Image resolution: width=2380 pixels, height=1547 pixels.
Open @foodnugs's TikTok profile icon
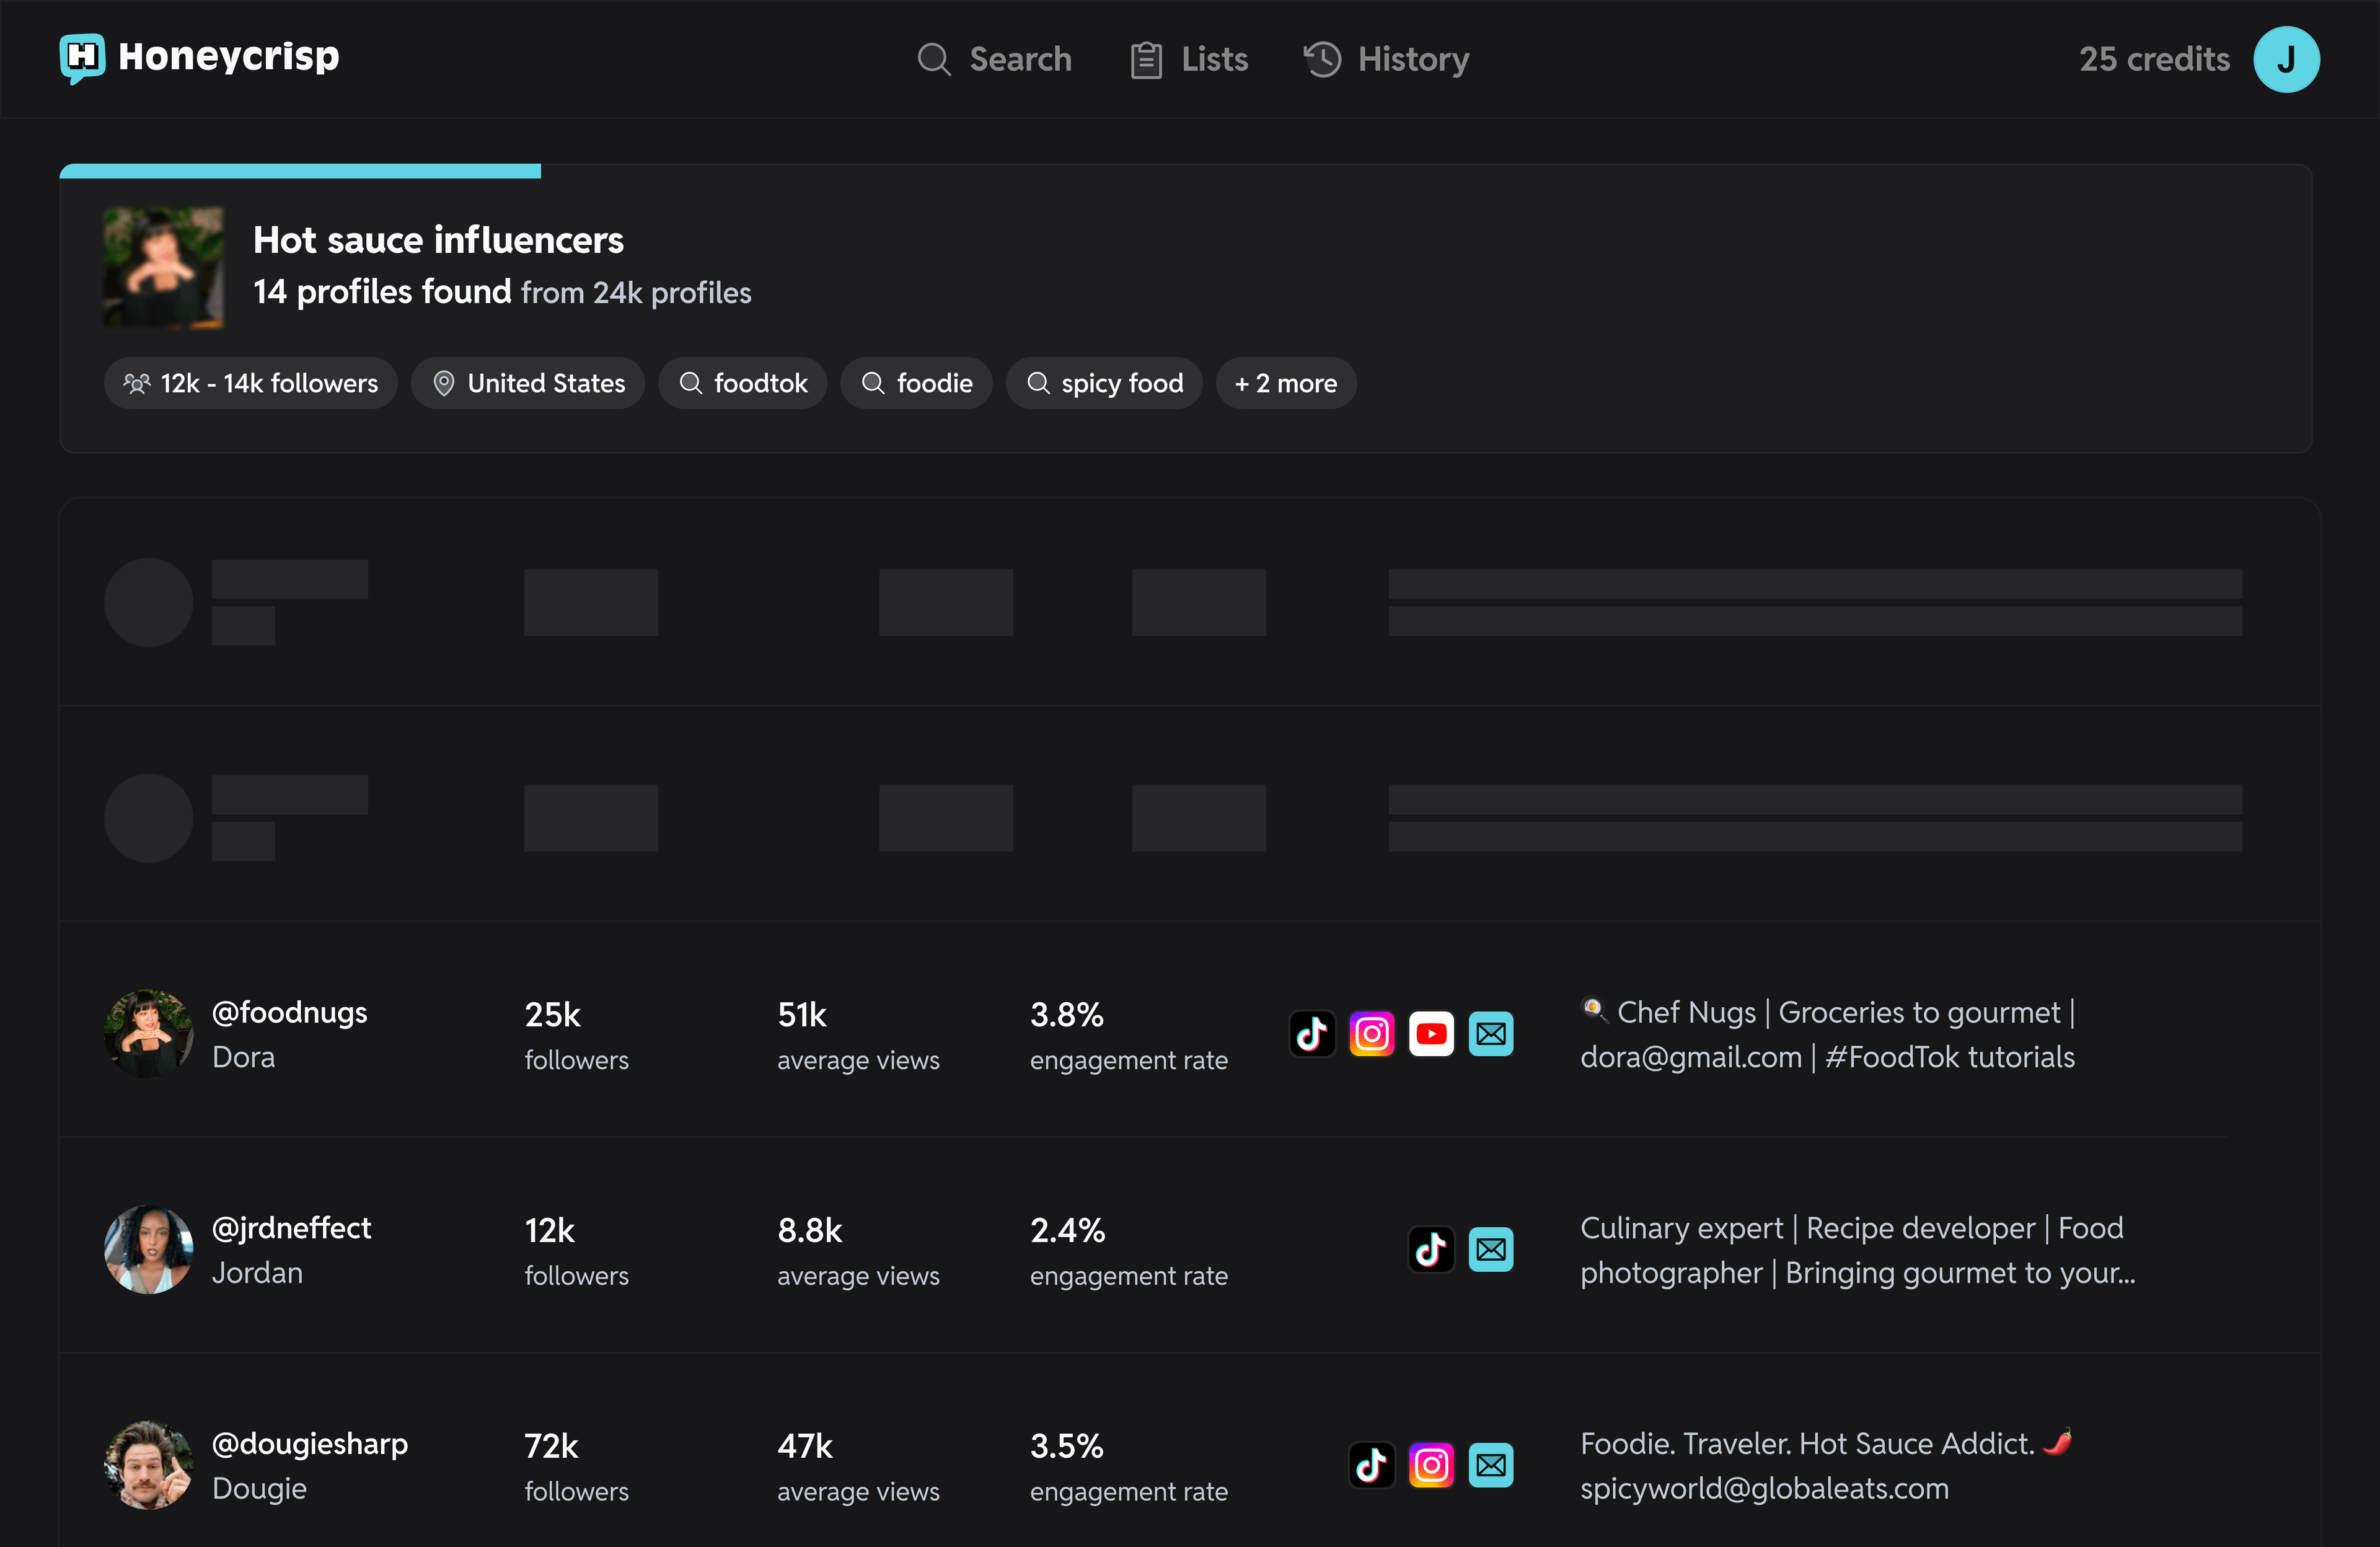[x=1312, y=1033]
